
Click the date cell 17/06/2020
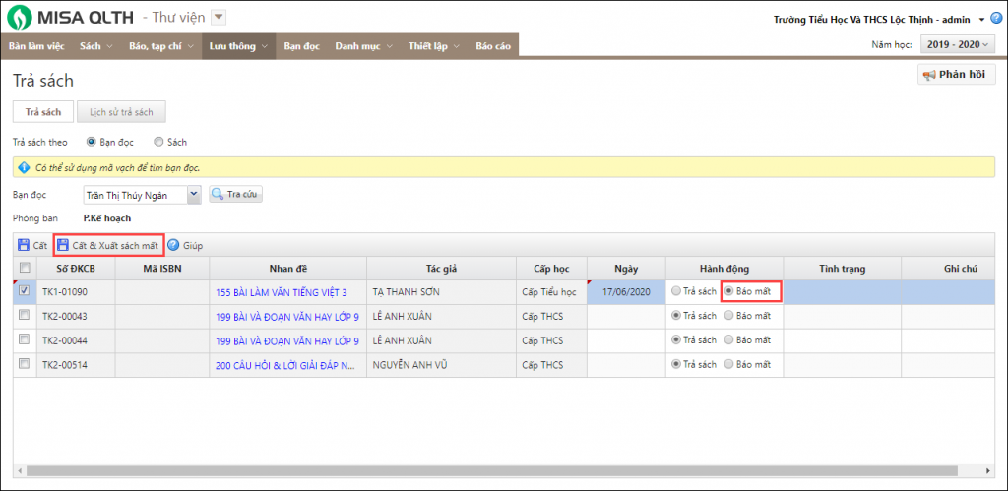pyautogui.click(x=626, y=292)
